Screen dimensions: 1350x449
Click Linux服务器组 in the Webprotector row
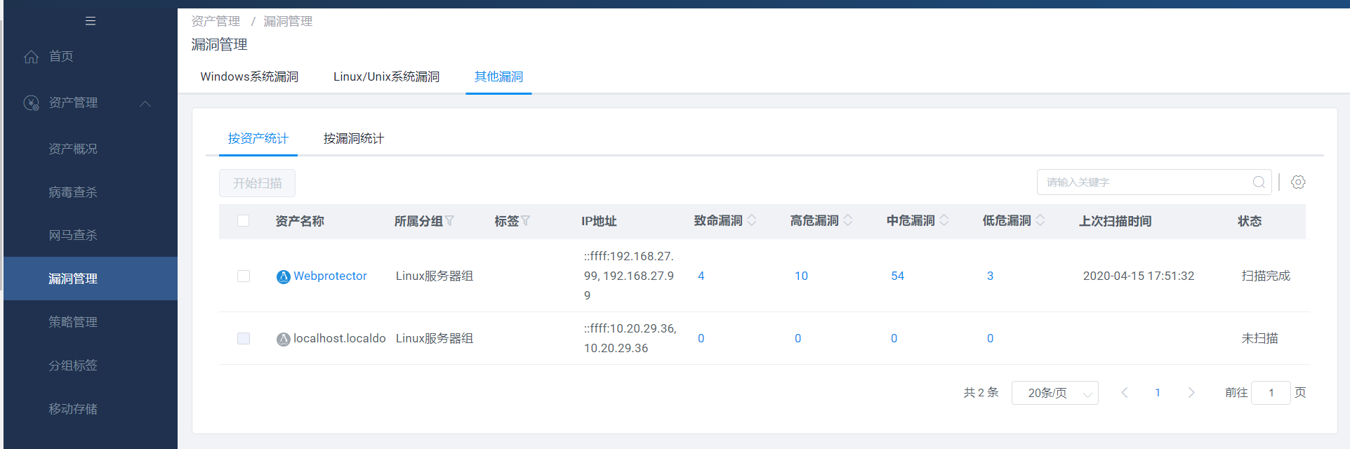pos(435,276)
